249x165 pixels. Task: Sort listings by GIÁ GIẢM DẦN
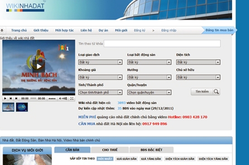tap(126, 159)
